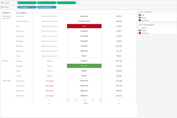Click black Fichários label in the middle column

pos(84,46)
